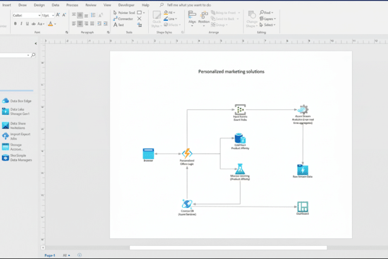Select Personalized Offers Logic function shape
The image size is (388, 259).
pyautogui.click(x=187, y=154)
